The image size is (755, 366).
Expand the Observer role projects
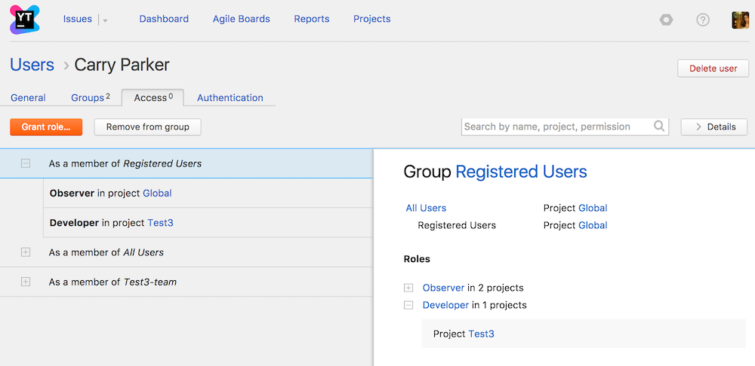click(x=408, y=288)
